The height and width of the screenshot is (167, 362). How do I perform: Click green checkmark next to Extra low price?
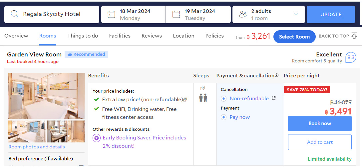tap(97, 99)
